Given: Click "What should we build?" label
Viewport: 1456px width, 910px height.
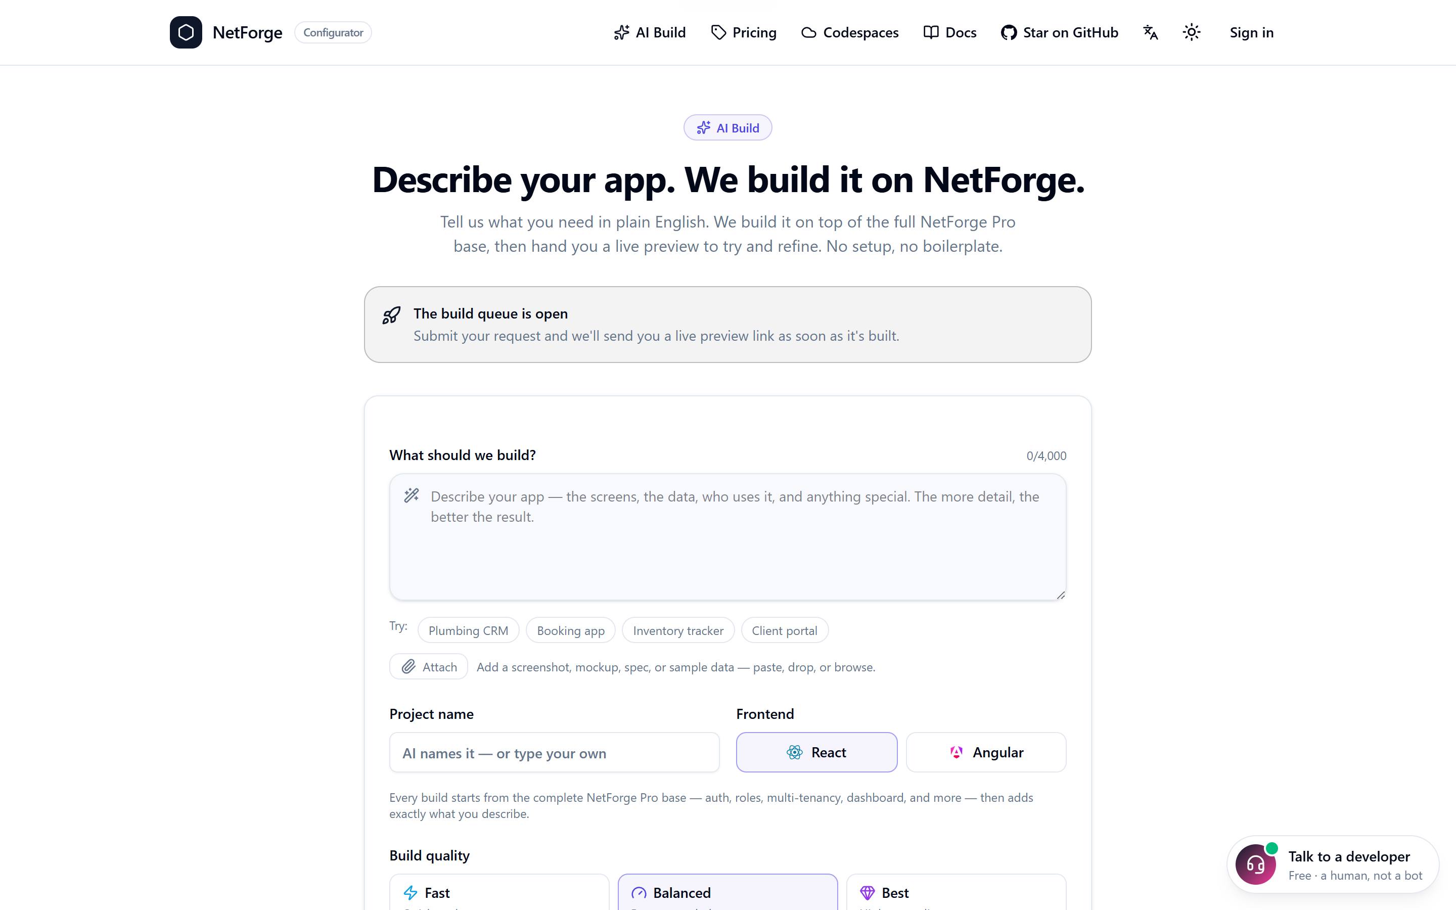Looking at the screenshot, I should point(462,455).
